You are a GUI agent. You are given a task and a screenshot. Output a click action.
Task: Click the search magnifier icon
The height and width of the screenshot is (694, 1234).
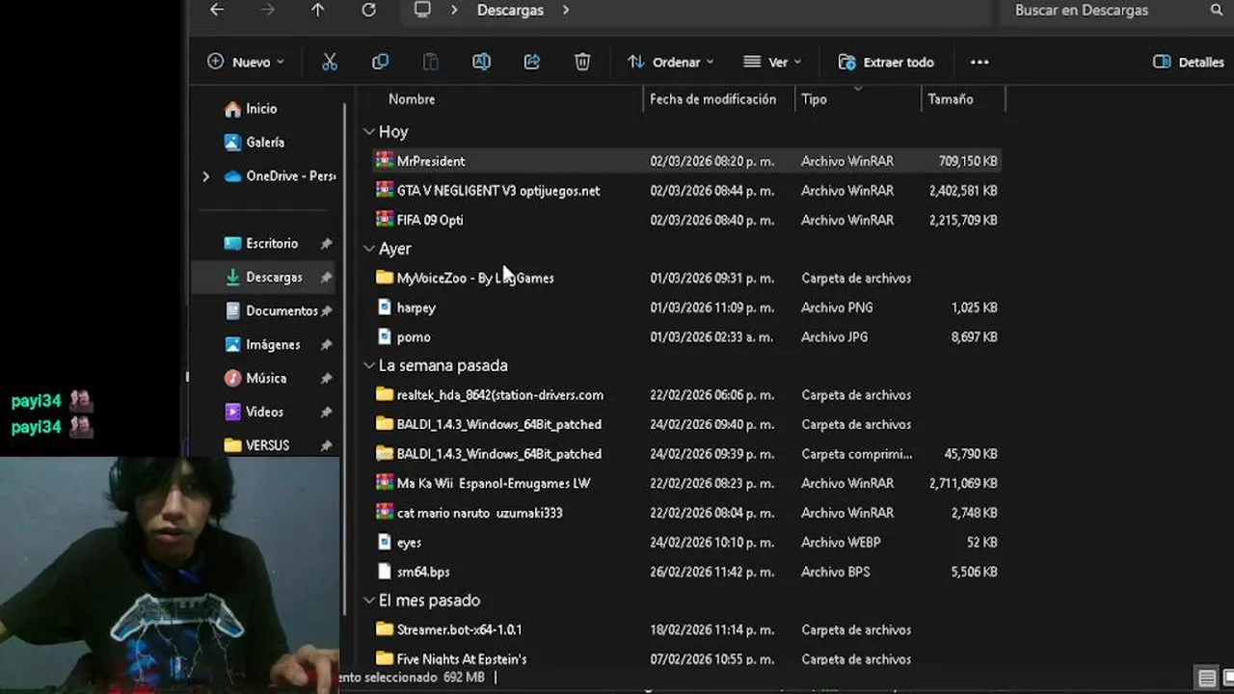pyautogui.click(x=1216, y=10)
